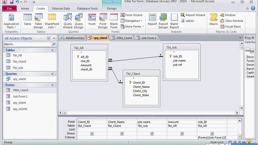Collapse the Forms group
The width and height of the screenshot is (258, 145).
(52, 85)
